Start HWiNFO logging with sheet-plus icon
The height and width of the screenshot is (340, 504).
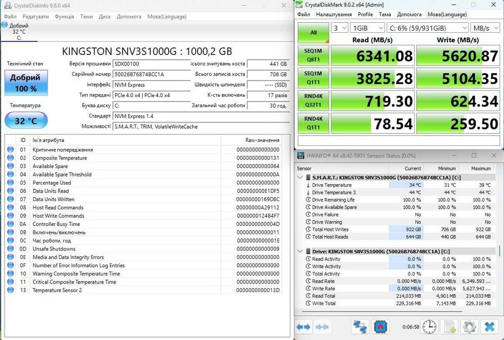point(449,327)
